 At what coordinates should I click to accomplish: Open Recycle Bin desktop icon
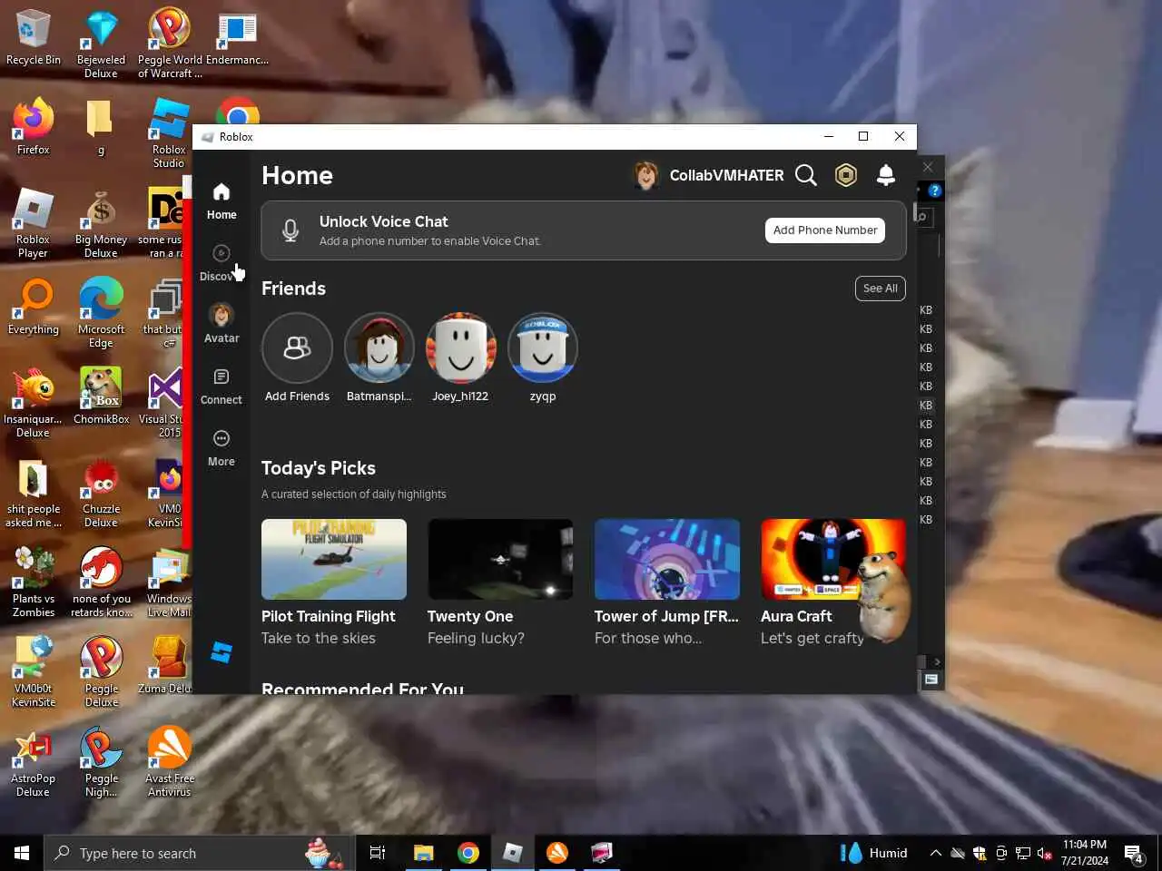34,38
